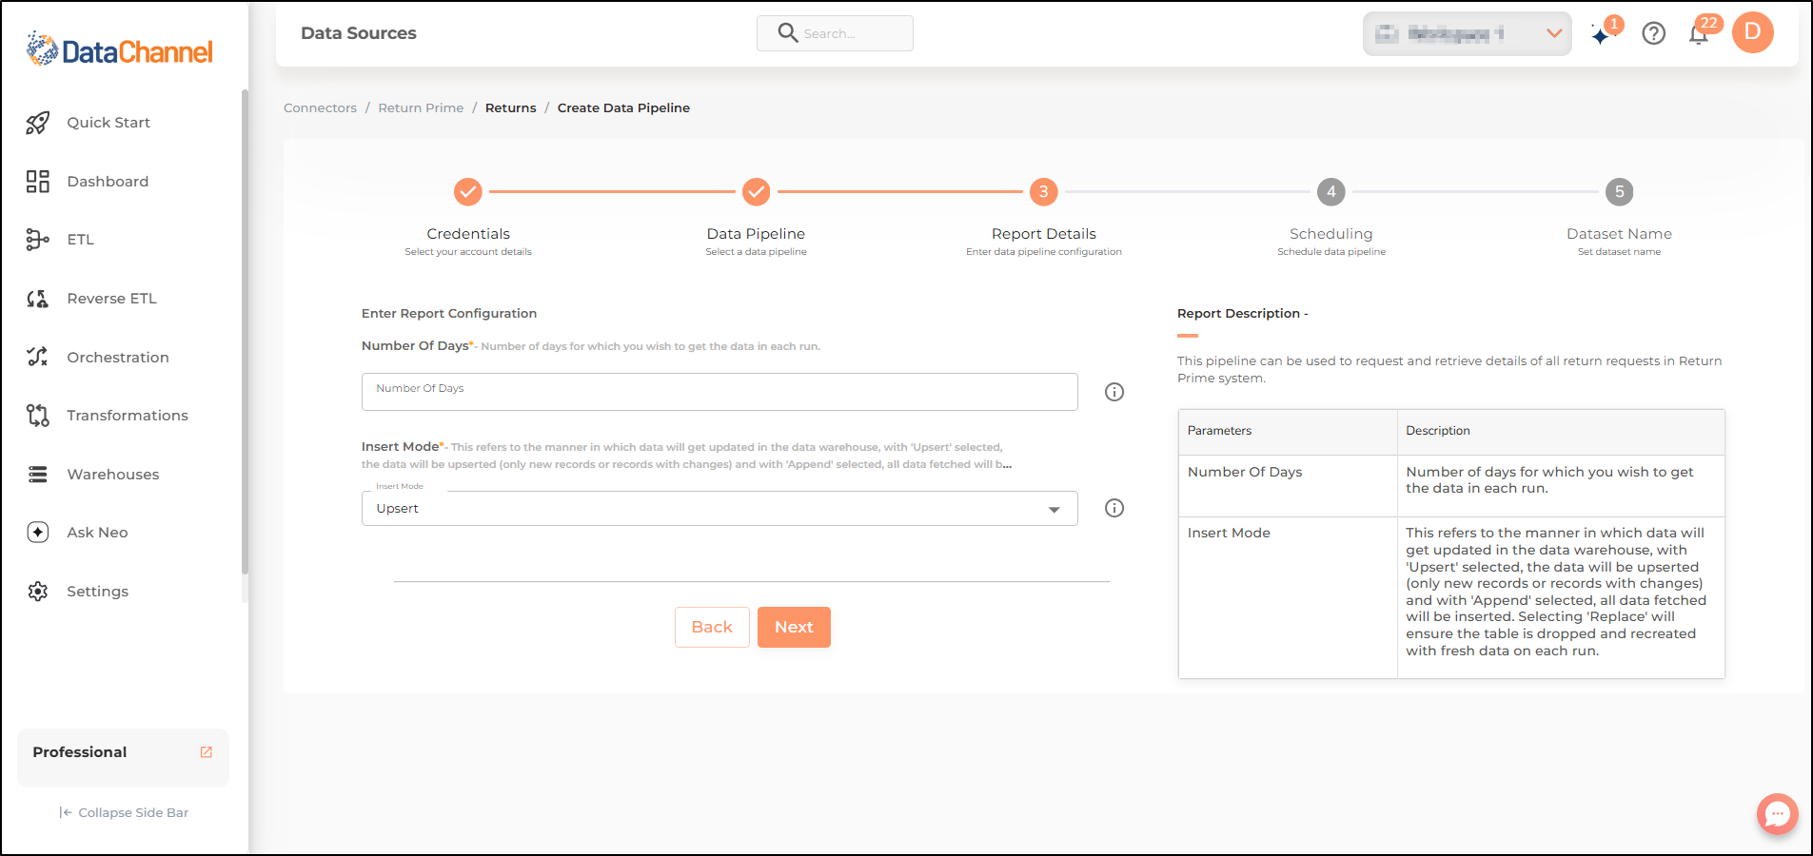Click the Ask Neo menu label
Screen dimensions: 1813x856
97,533
